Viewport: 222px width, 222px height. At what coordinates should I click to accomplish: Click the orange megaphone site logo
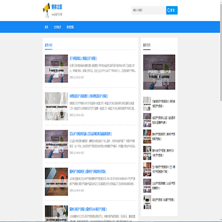click(x=46, y=10)
